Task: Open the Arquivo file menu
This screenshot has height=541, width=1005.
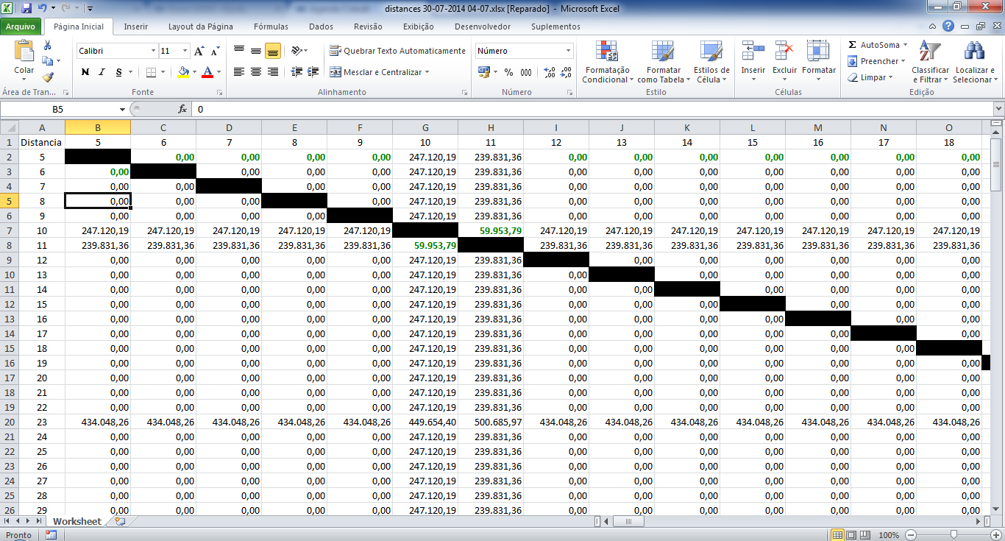Action: pyautogui.click(x=21, y=26)
